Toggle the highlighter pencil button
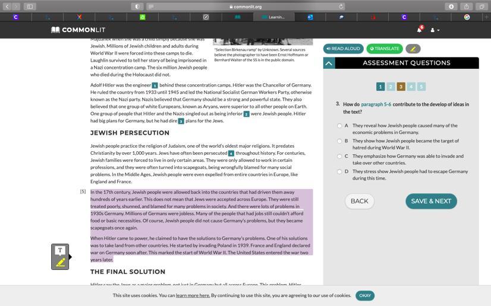The width and height of the screenshot is (491, 306). (x=413, y=49)
